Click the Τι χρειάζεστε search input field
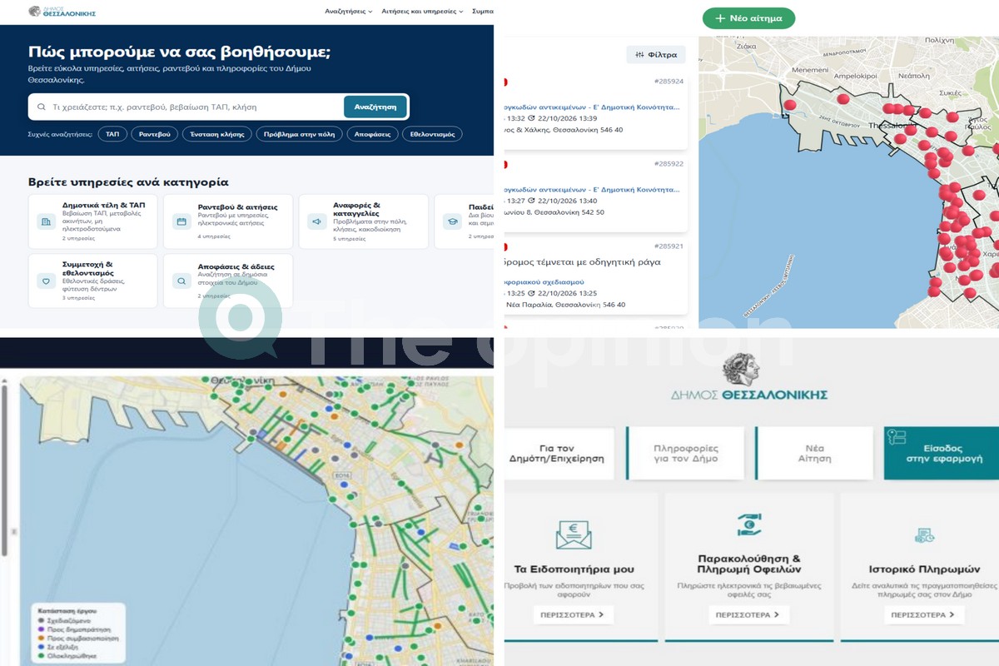 pyautogui.click(x=187, y=107)
